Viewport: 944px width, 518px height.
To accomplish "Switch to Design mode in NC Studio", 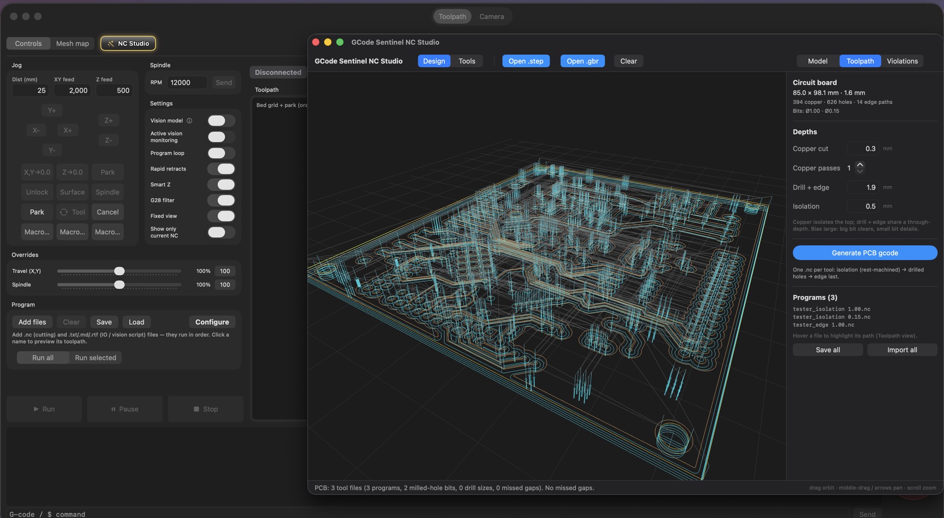I will (434, 61).
